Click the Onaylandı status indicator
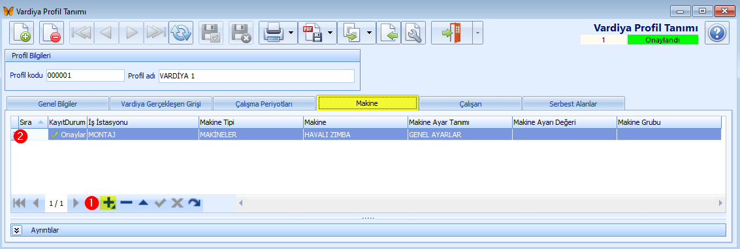The width and height of the screenshot is (740, 249). click(662, 40)
